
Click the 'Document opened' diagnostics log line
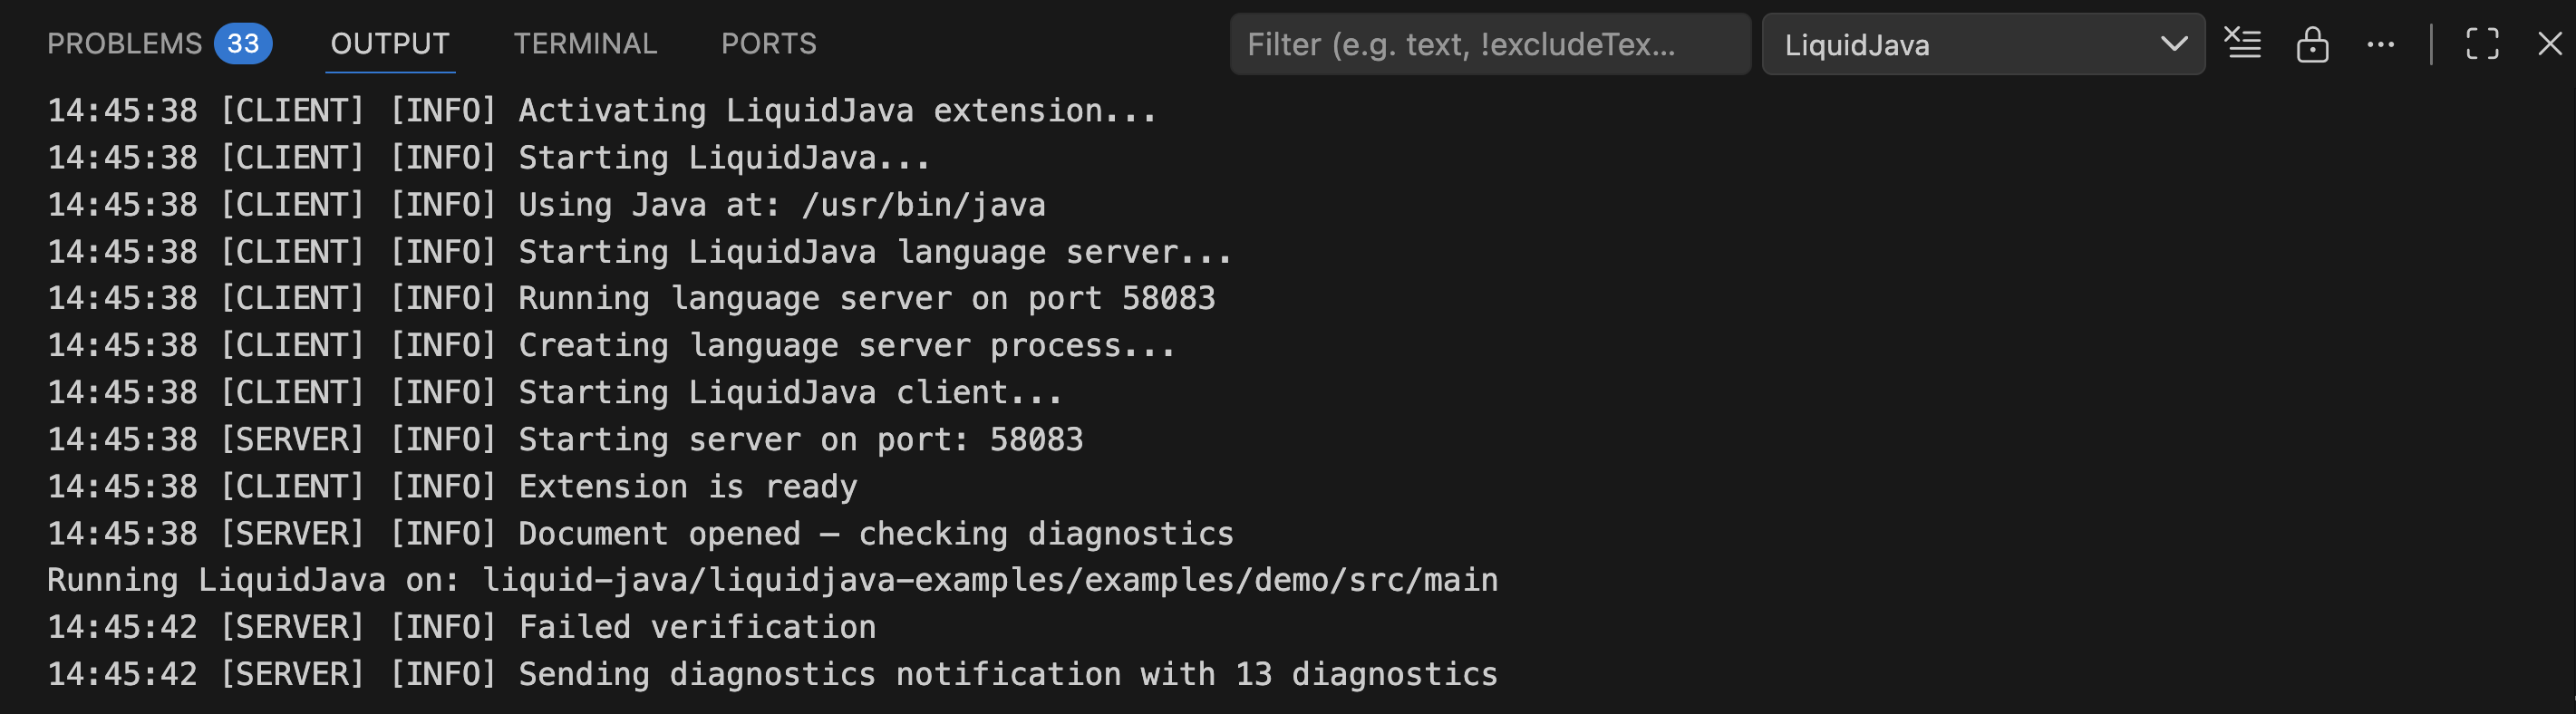875,533
